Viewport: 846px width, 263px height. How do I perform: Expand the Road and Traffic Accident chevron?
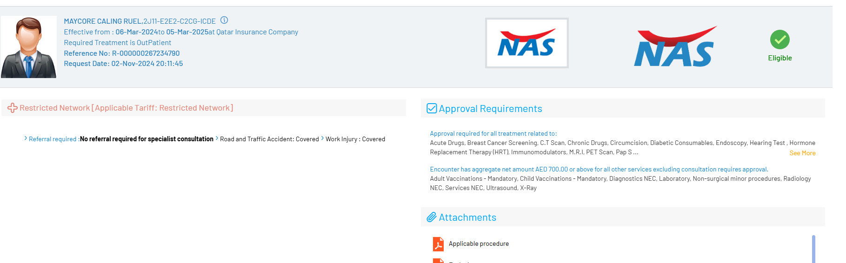[217, 138]
